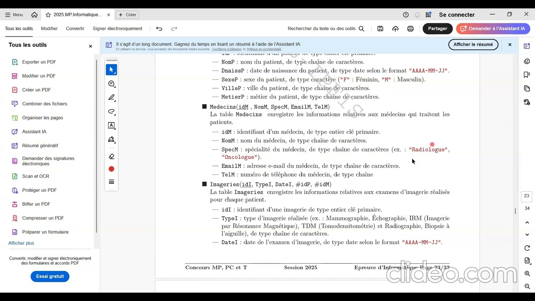Screen dimensions: 535x301
Task: Click the Partager button
Action: pos(438,28)
